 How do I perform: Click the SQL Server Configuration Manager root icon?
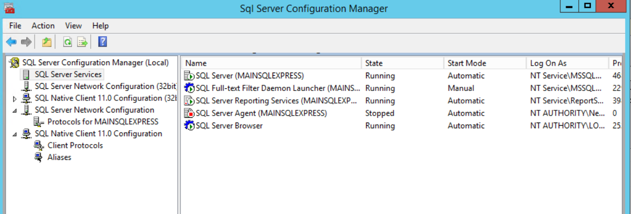click(x=15, y=63)
